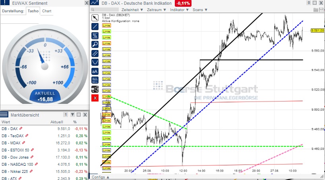Click the Aktuell column header

(56, 122)
